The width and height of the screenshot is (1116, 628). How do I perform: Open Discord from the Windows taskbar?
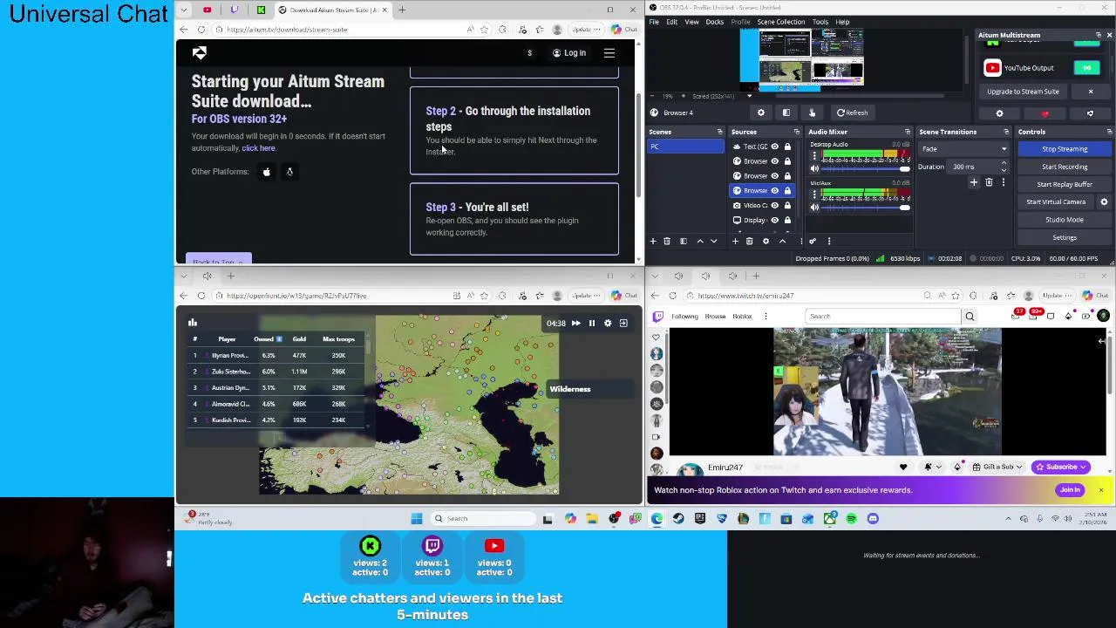coord(873,519)
